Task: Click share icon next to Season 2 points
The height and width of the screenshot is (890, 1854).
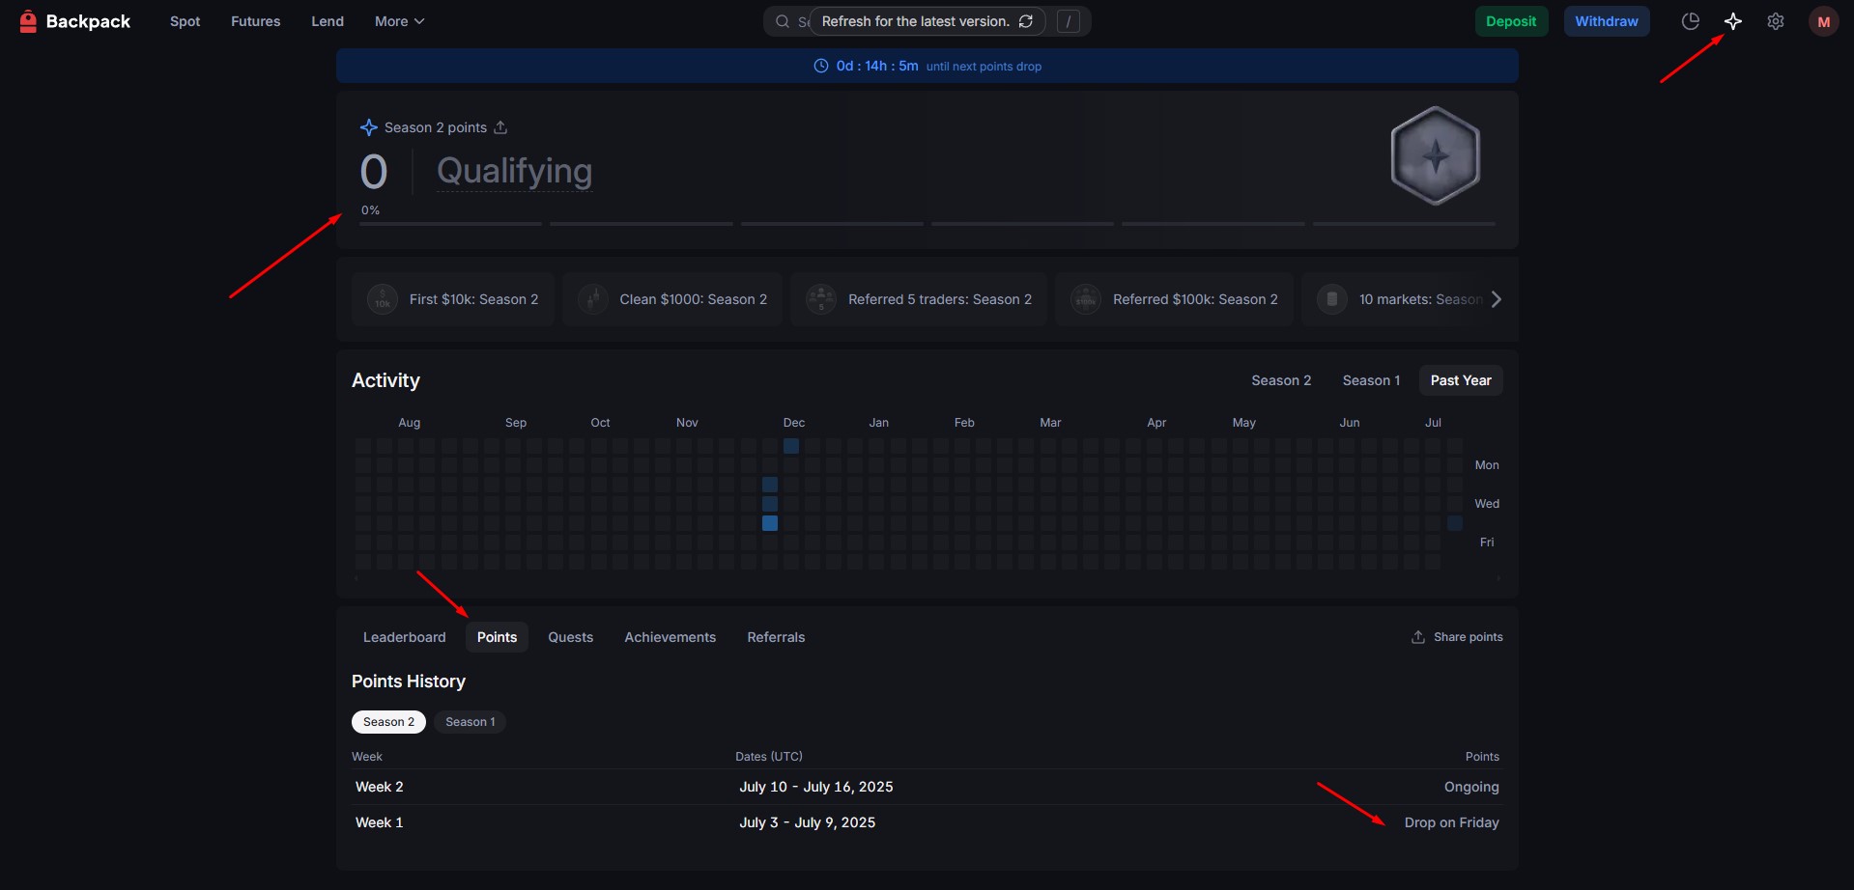Action: pos(500,127)
